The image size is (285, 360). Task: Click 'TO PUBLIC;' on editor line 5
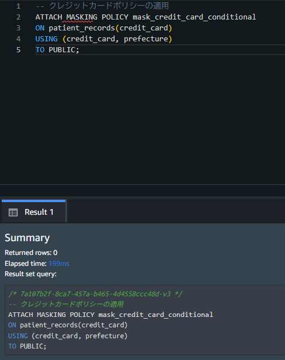(x=57, y=50)
